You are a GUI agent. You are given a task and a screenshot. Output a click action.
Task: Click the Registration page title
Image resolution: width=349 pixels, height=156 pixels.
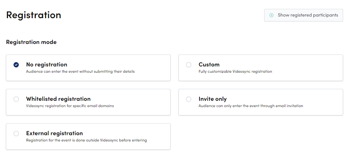pos(34,15)
